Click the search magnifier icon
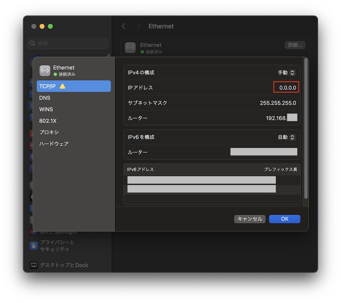The width and height of the screenshot is (341, 303). coord(33,44)
